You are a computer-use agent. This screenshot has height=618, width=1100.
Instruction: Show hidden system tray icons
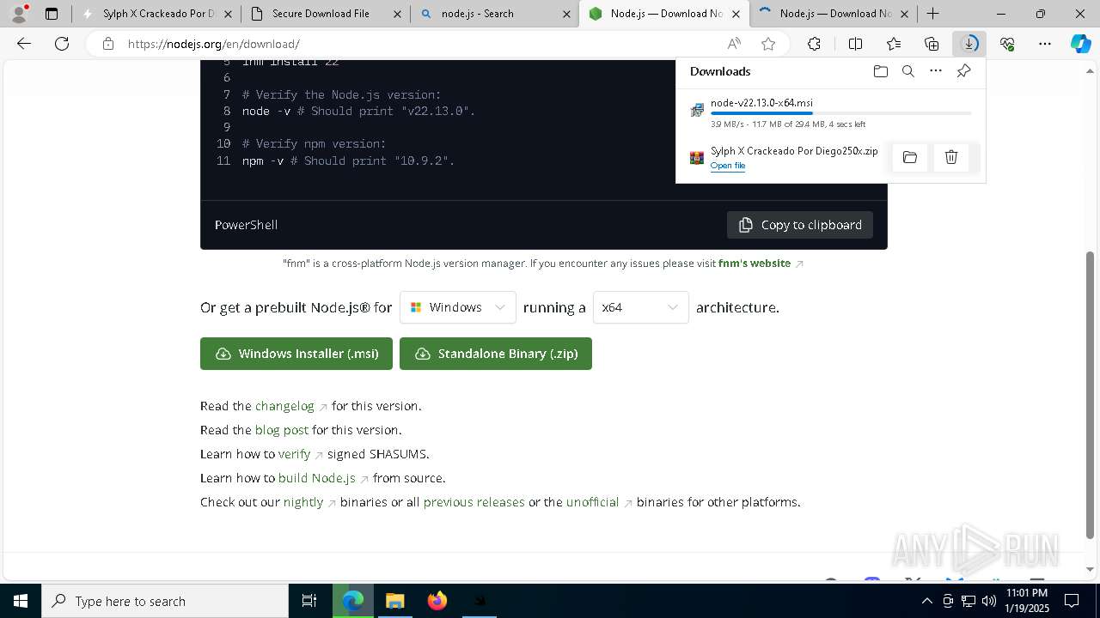tap(926, 601)
